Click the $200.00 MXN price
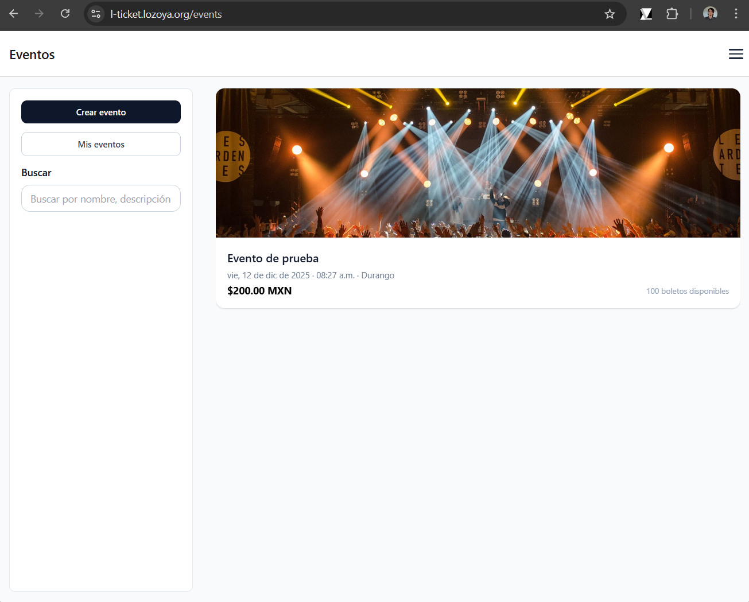 259,291
